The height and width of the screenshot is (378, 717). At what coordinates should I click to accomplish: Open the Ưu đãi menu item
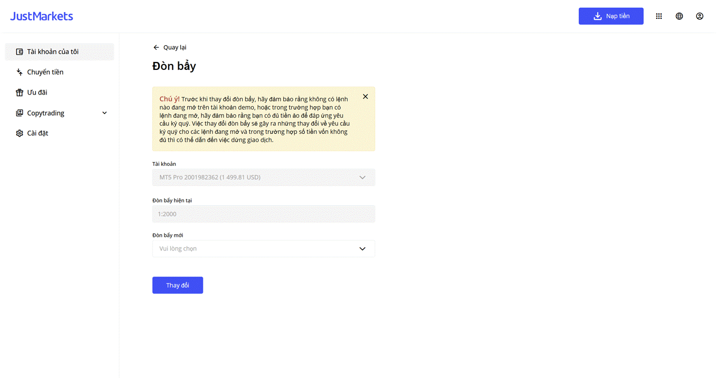click(59, 92)
